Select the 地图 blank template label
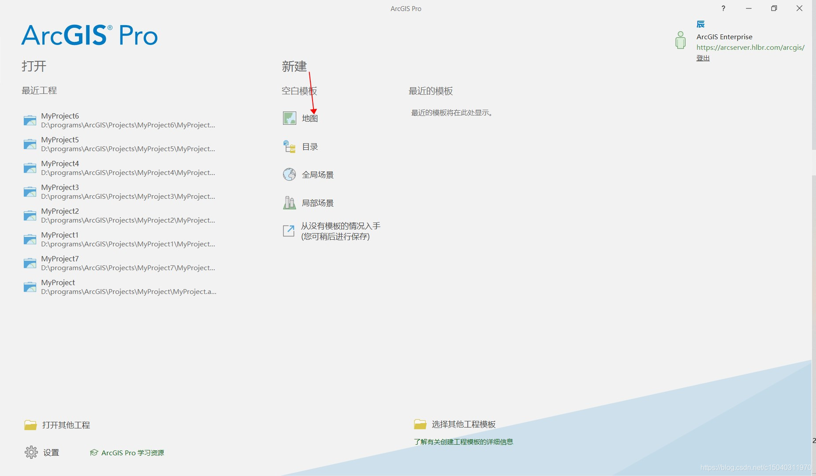816x476 pixels. coord(310,118)
